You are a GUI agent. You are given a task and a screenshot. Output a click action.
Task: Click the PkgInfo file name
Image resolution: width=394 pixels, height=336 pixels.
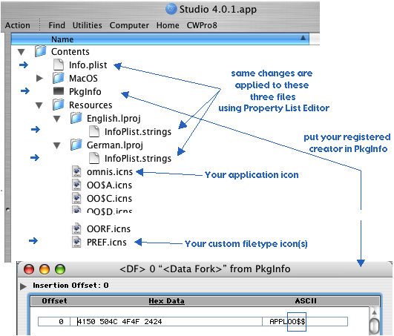pyautogui.click(x=85, y=92)
